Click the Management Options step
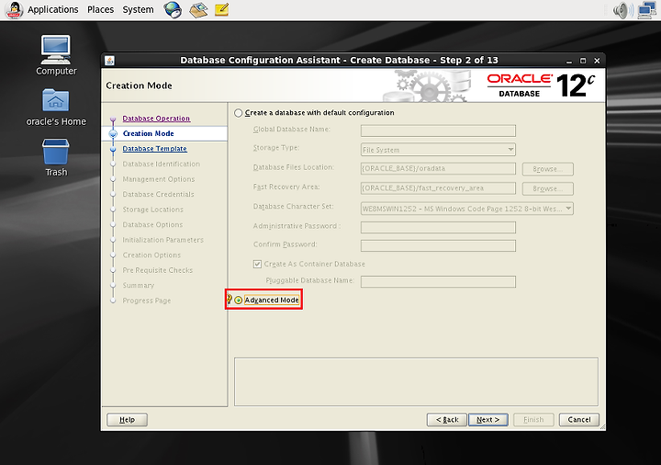The height and width of the screenshot is (465, 661). 159,179
